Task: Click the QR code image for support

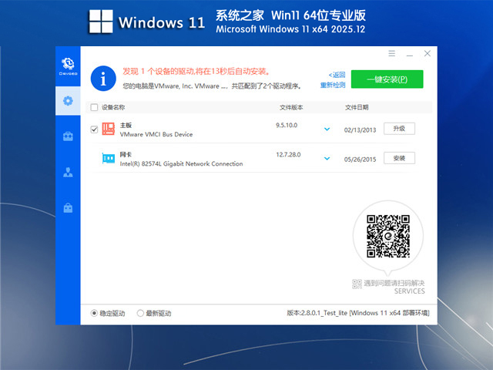Action: (387, 237)
